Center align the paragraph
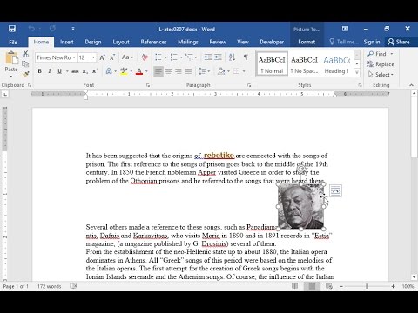Image resolution: width=418 pixels, height=313 pixels. click(x=168, y=71)
